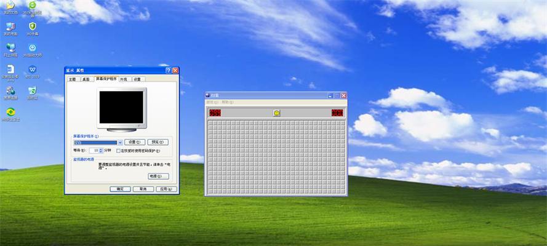Open the My Computer desktop icon
This screenshot has height=246, width=547.
(10, 26)
